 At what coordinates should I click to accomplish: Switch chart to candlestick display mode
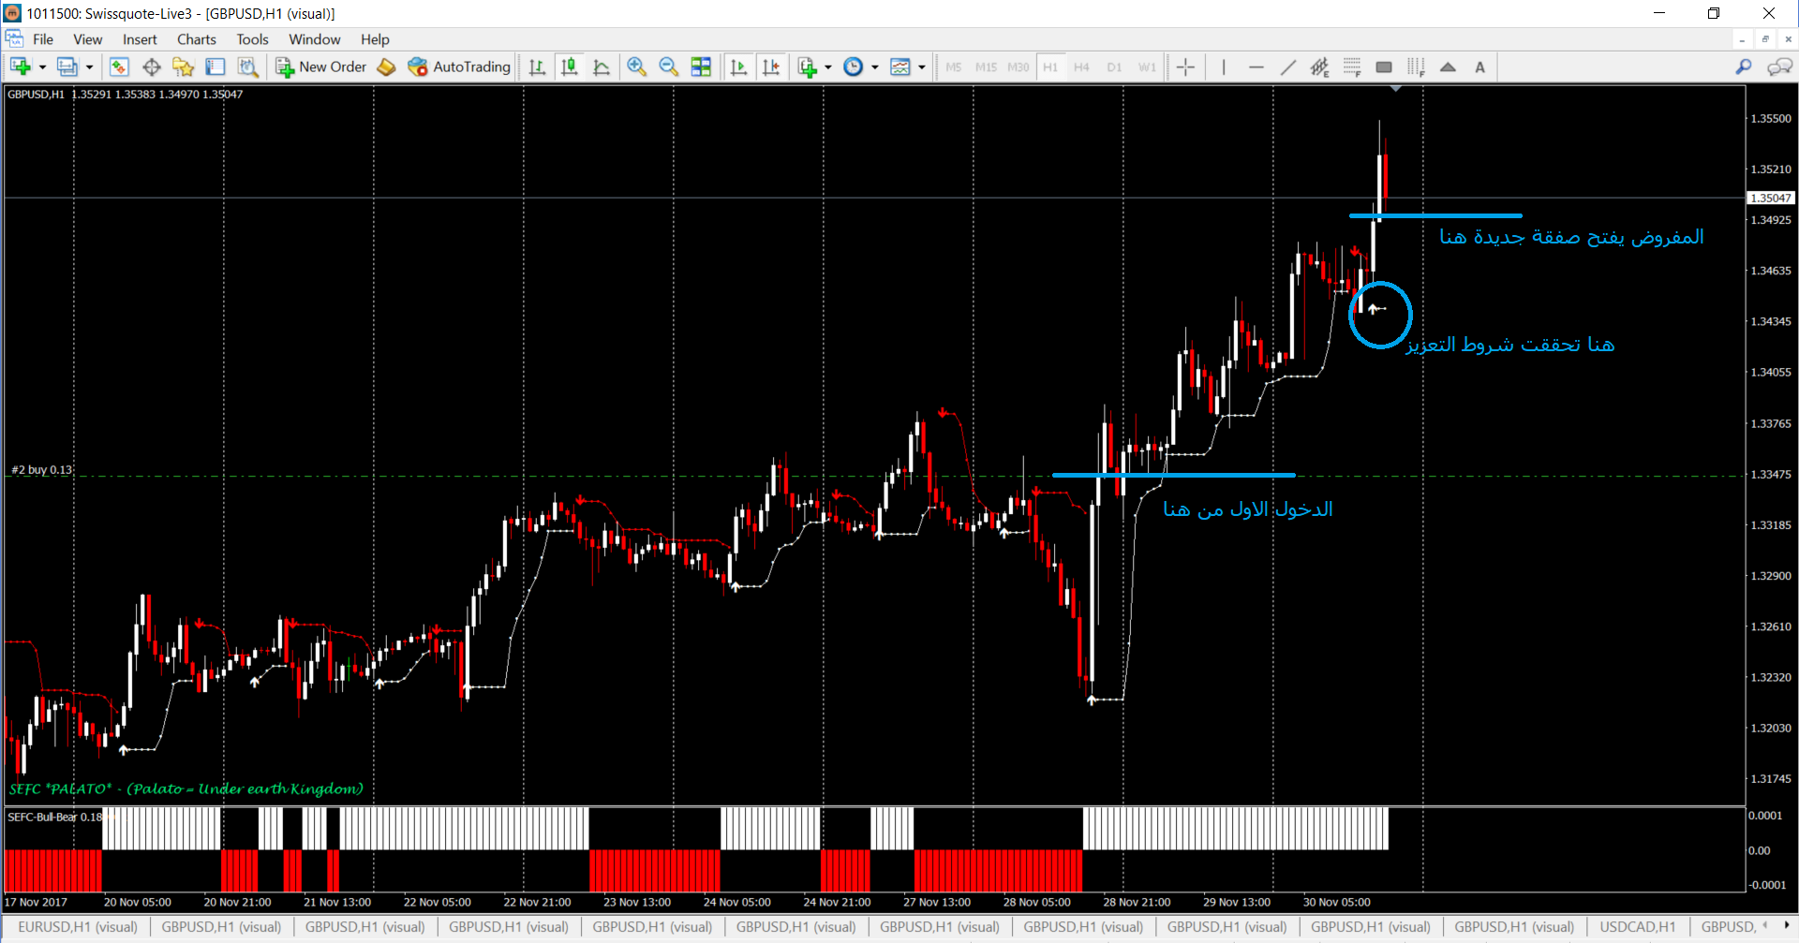569,66
